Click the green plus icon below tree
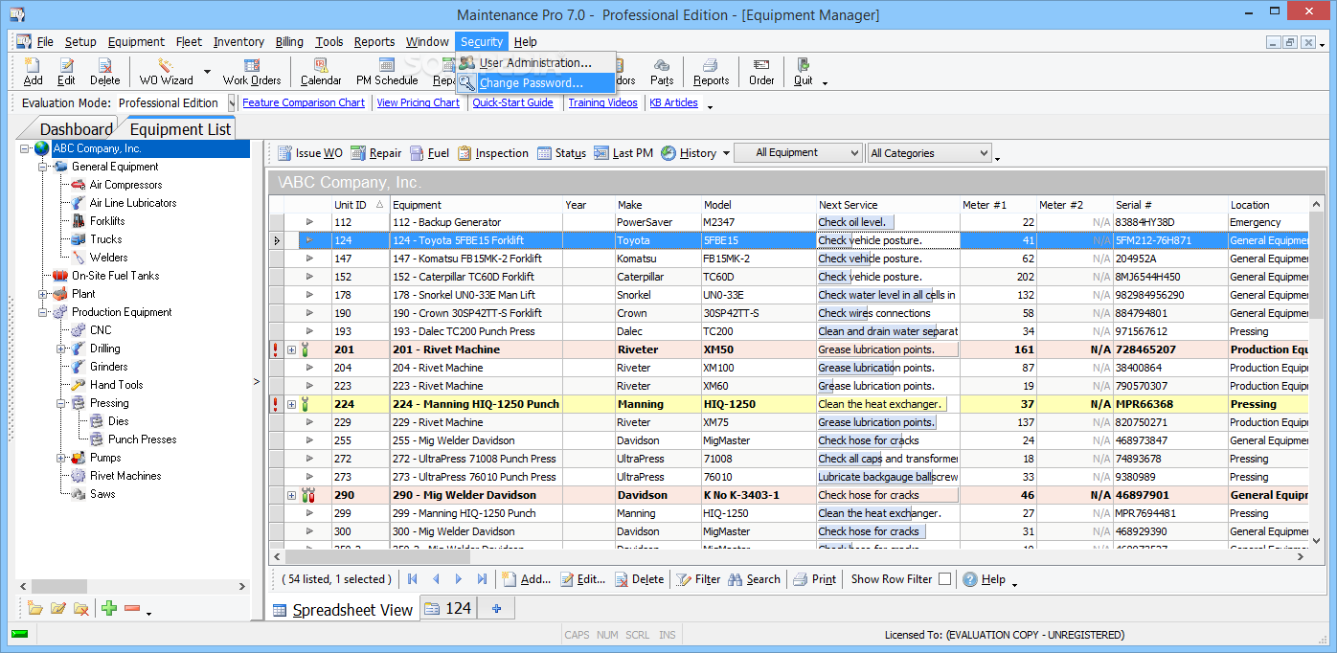Viewport: 1337px width, 653px height. [109, 608]
